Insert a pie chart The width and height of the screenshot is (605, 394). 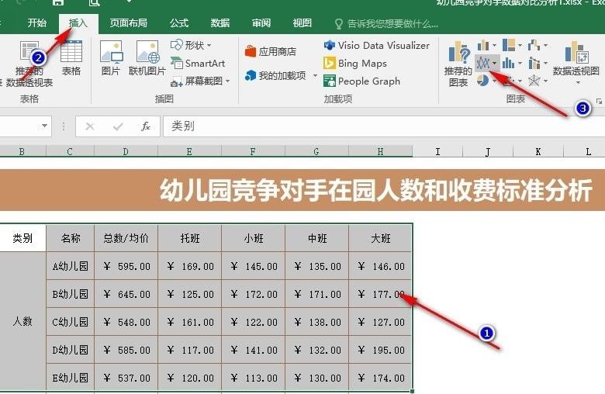pos(482,80)
